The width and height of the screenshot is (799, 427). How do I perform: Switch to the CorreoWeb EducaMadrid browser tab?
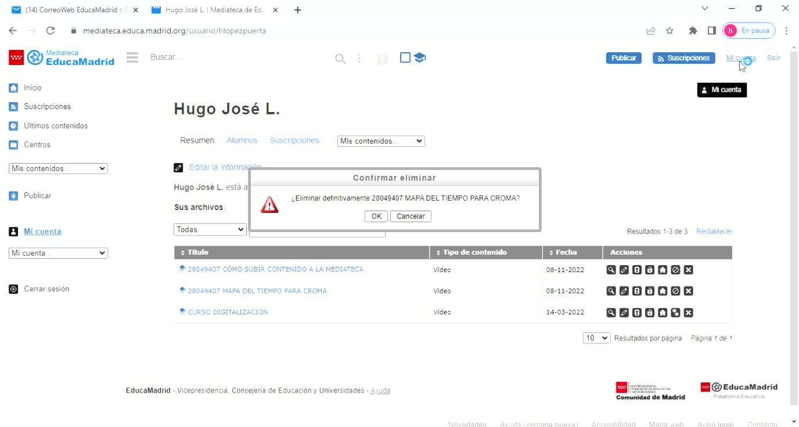coord(75,10)
